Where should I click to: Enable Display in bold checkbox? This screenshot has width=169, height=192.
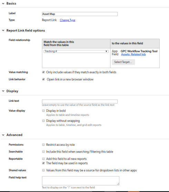(43, 111)
